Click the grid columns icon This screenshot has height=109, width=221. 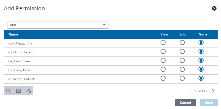(x=19, y=91)
